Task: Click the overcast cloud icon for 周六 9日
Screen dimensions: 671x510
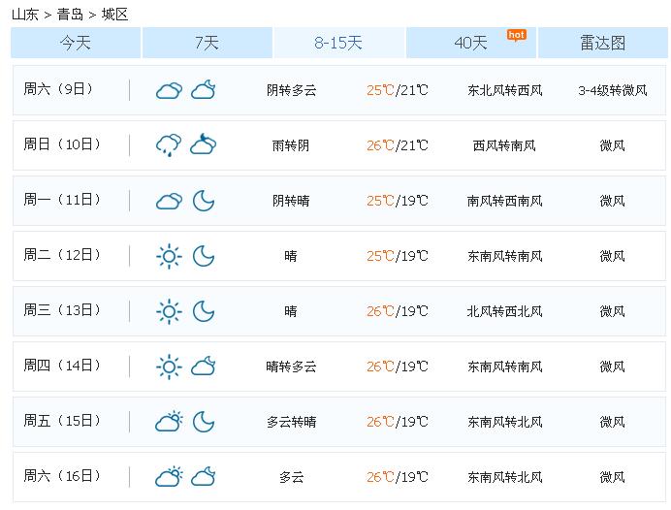Action: 169,91
